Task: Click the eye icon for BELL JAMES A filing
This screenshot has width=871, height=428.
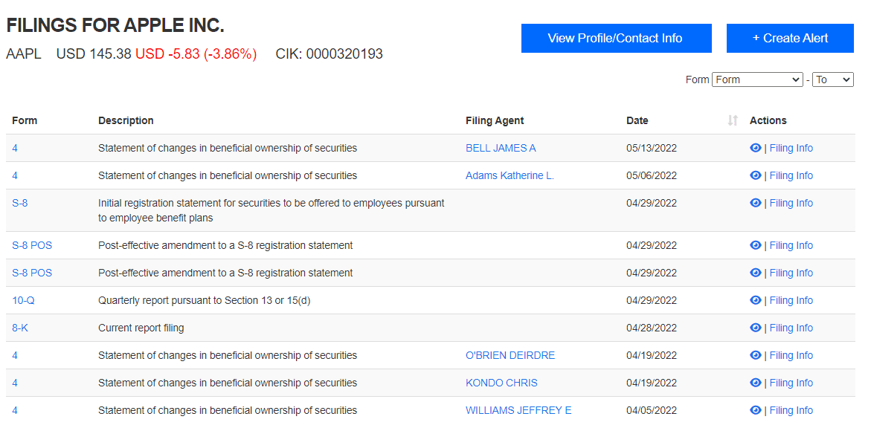Action: [755, 148]
